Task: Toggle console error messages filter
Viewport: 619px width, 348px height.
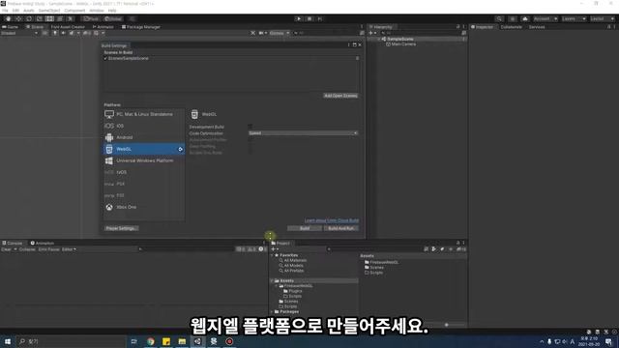Action: tap(262, 249)
